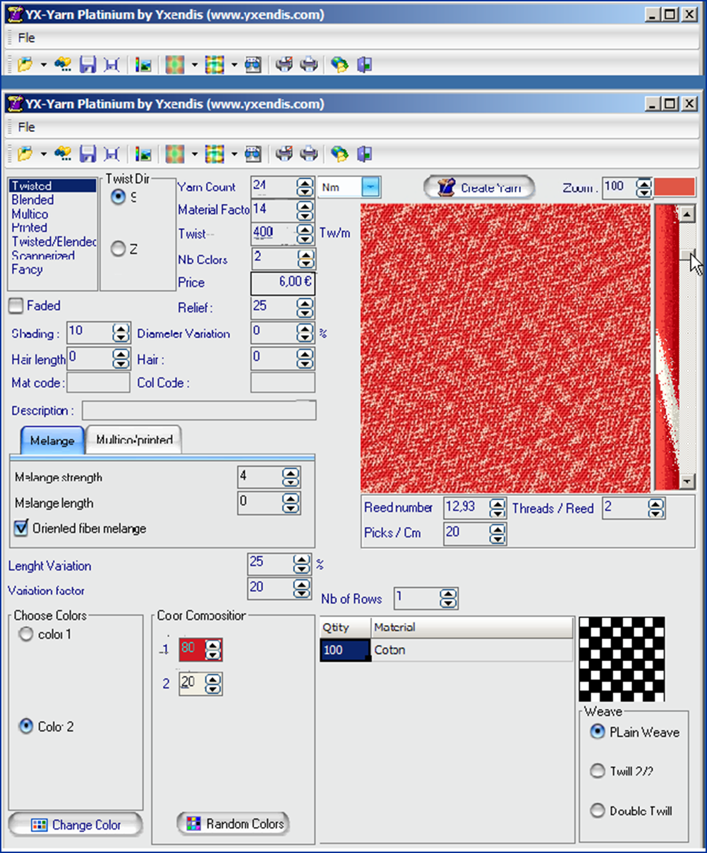Click red color swatch beside Zoom field
Viewport: 707px width, 853px height.
pos(675,188)
